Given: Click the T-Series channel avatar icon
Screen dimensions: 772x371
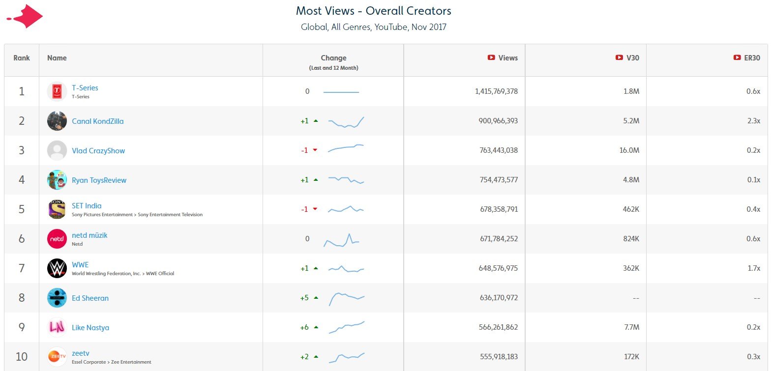Looking at the screenshot, I should click(57, 91).
